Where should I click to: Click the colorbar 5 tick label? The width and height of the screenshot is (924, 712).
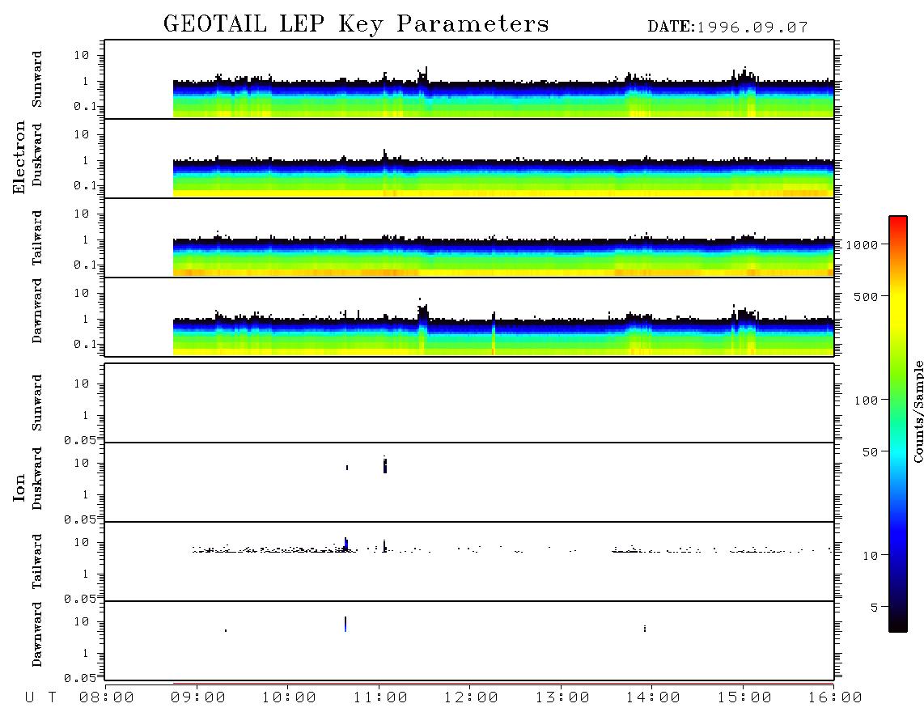click(875, 608)
